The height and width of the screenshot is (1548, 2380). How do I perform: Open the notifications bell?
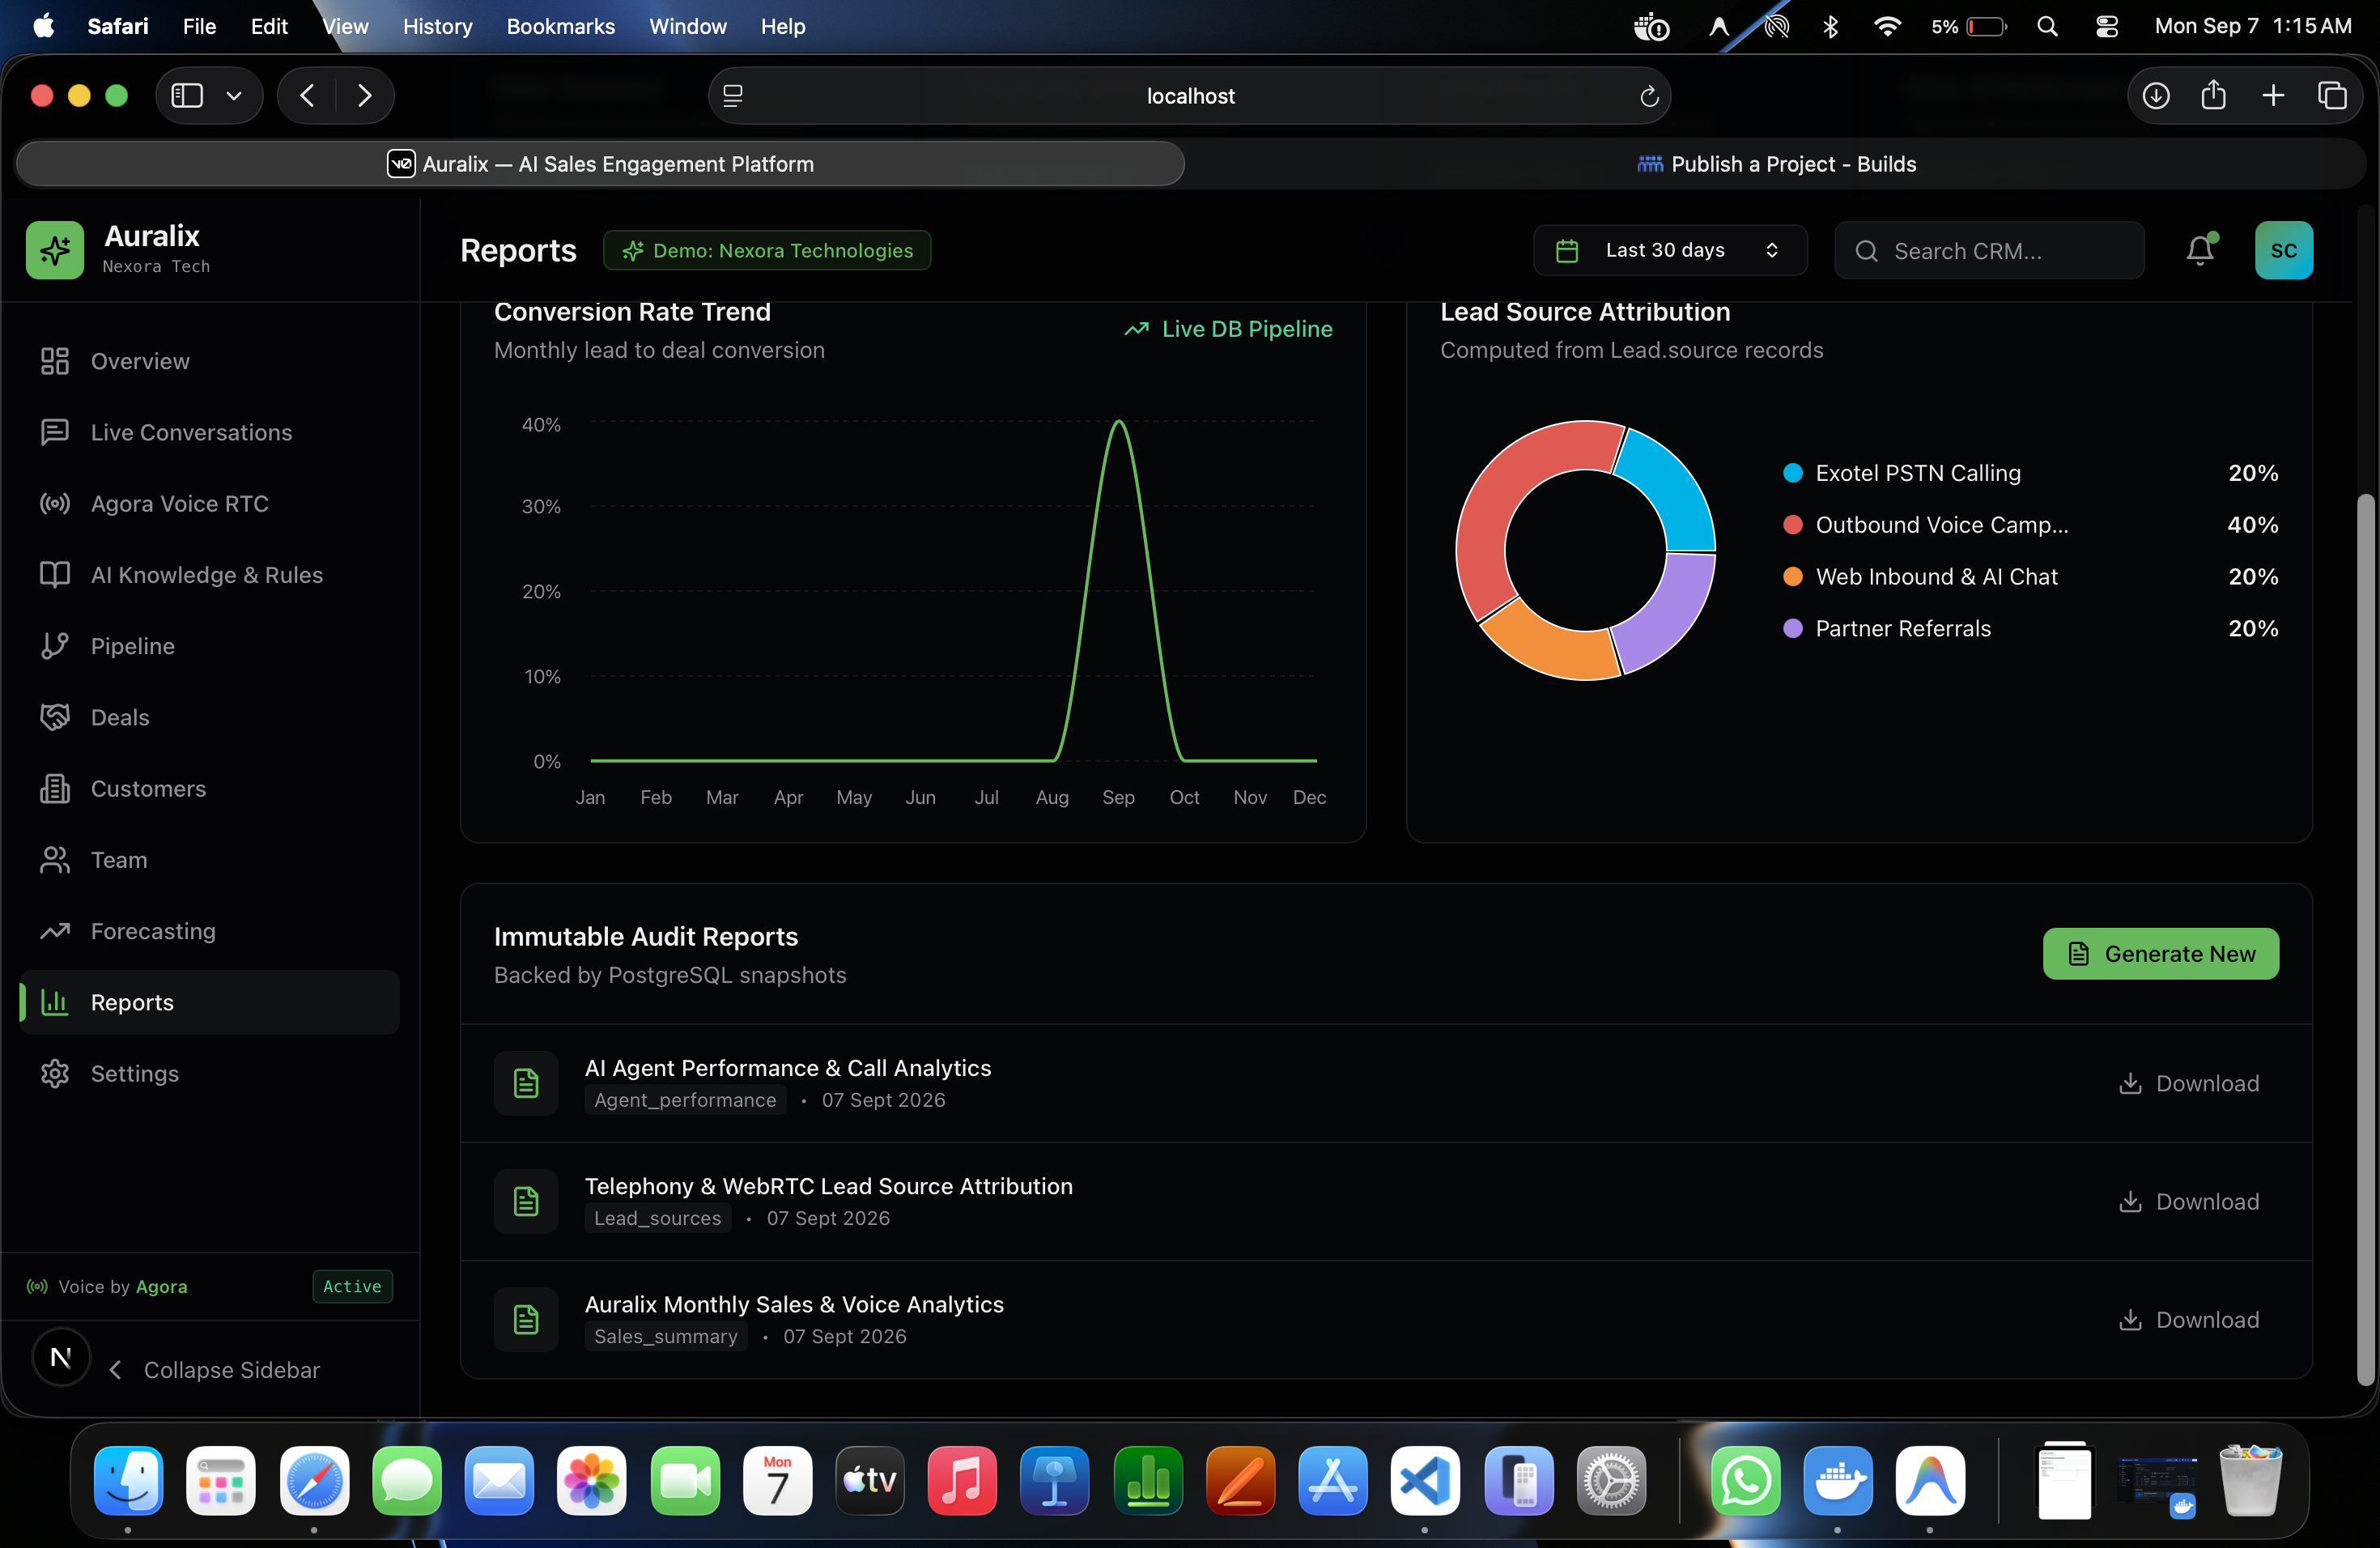2200,250
